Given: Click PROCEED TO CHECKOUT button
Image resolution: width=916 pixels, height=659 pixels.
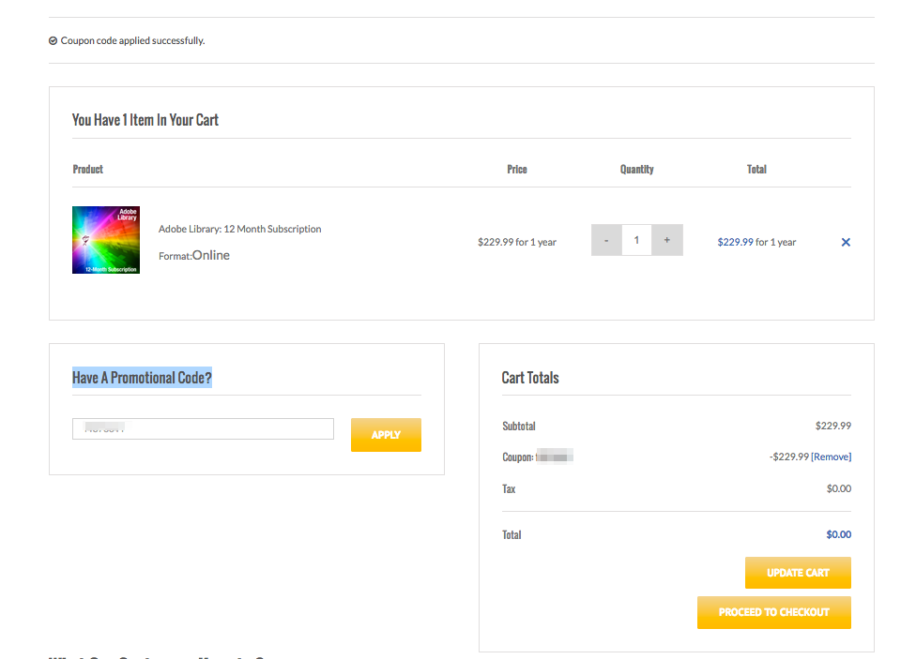Looking at the screenshot, I should coord(774,612).
